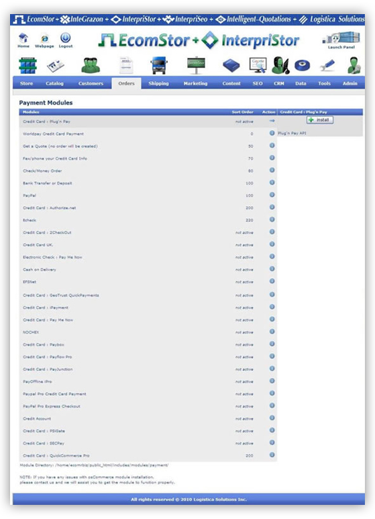Switch to the Tools tab
This screenshot has width=375, height=519.
coord(325,83)
